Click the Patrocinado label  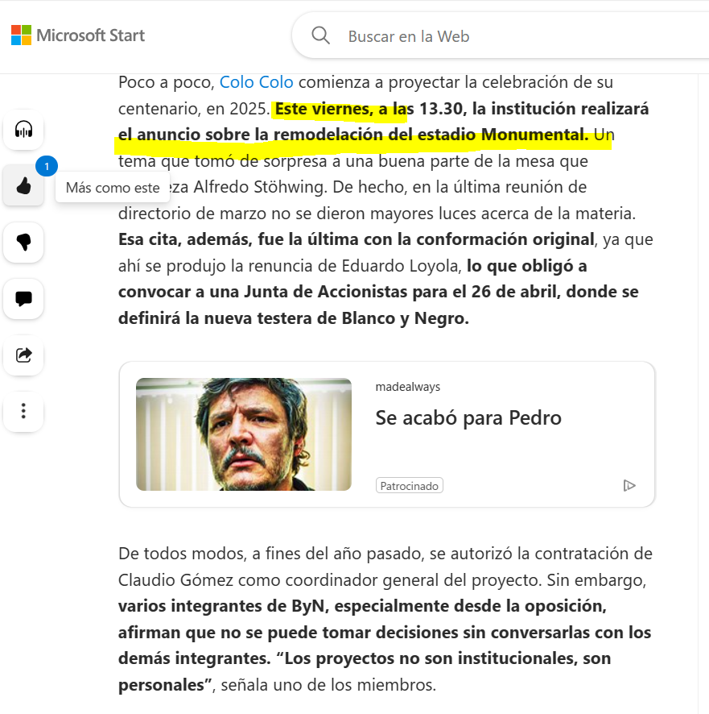410,486
